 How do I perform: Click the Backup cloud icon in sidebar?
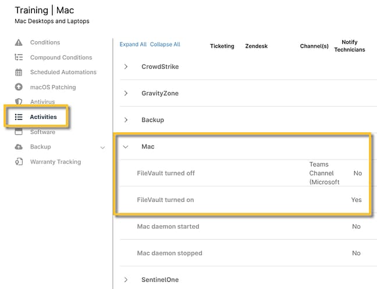[x=19, y=147]
